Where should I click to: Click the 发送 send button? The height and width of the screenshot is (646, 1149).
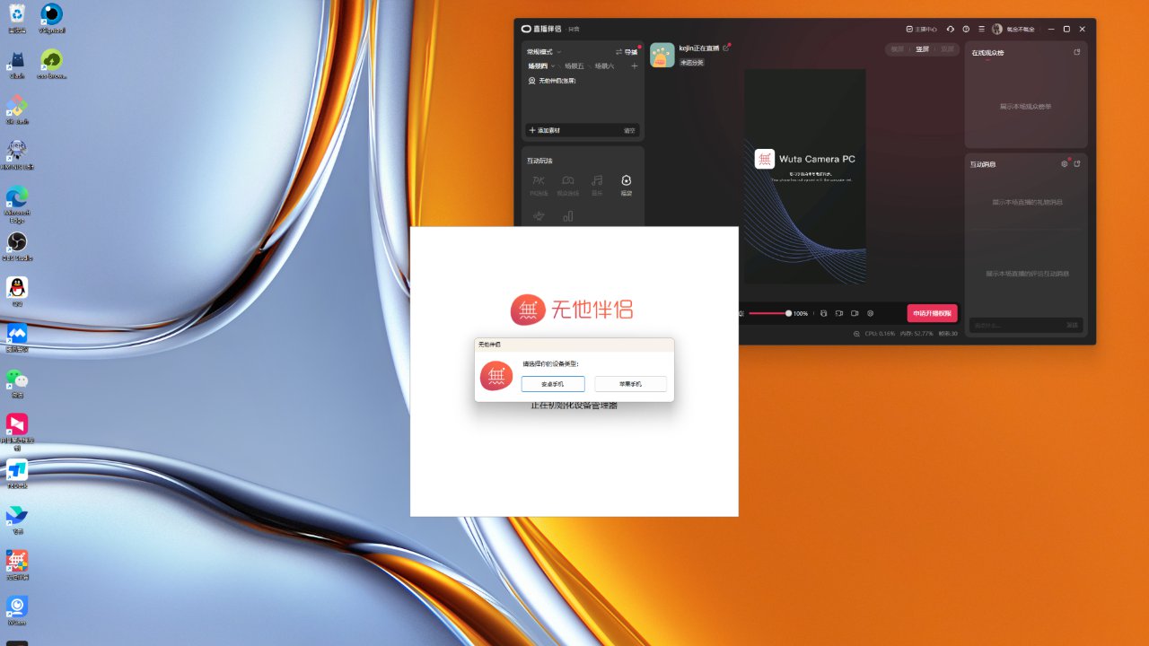[1072, 325]
